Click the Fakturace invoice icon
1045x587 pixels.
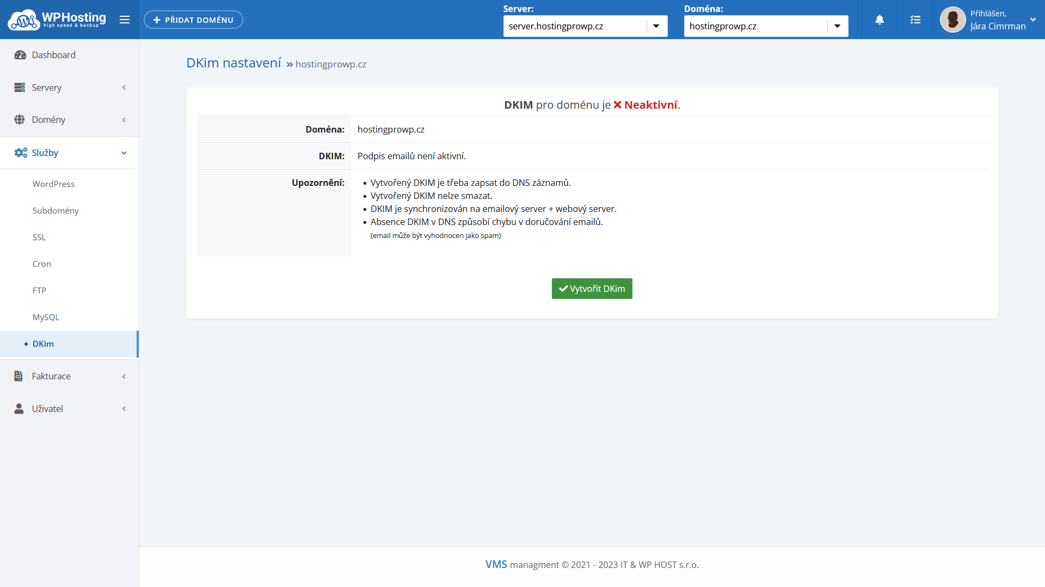click(19, 376)
